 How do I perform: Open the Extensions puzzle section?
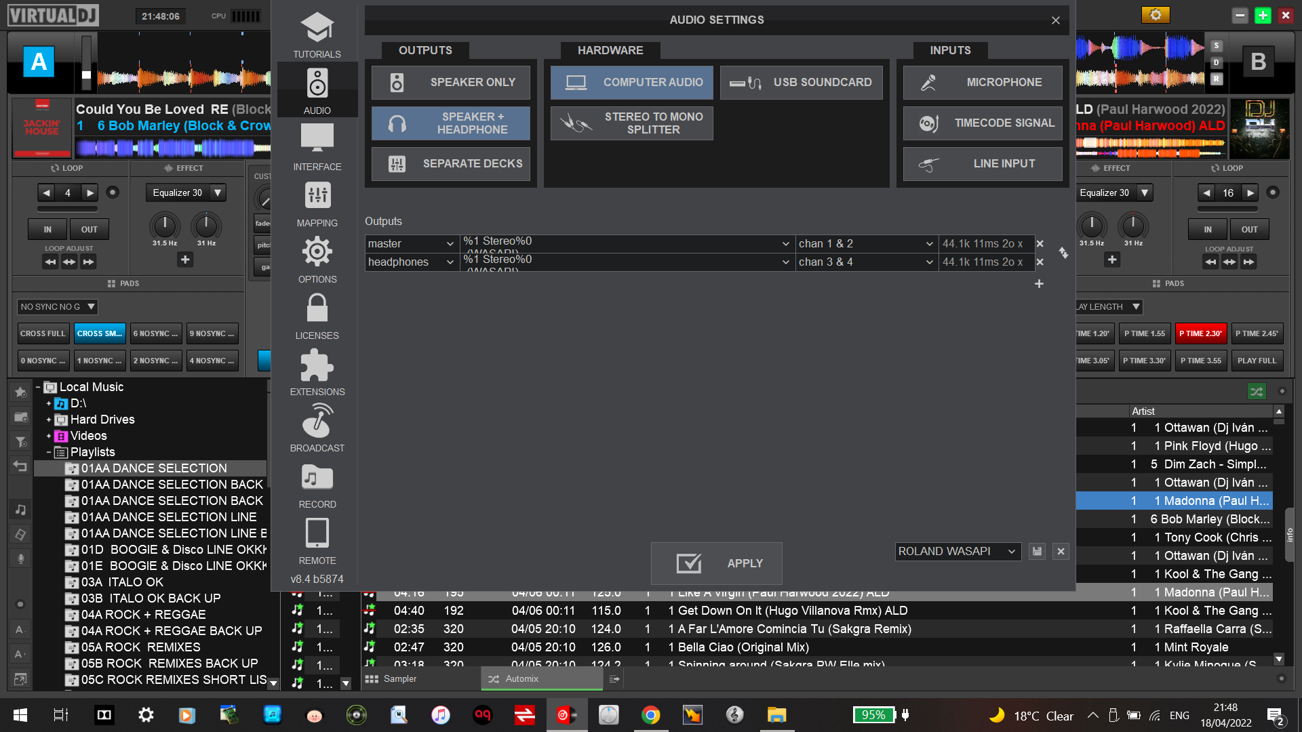317,372
